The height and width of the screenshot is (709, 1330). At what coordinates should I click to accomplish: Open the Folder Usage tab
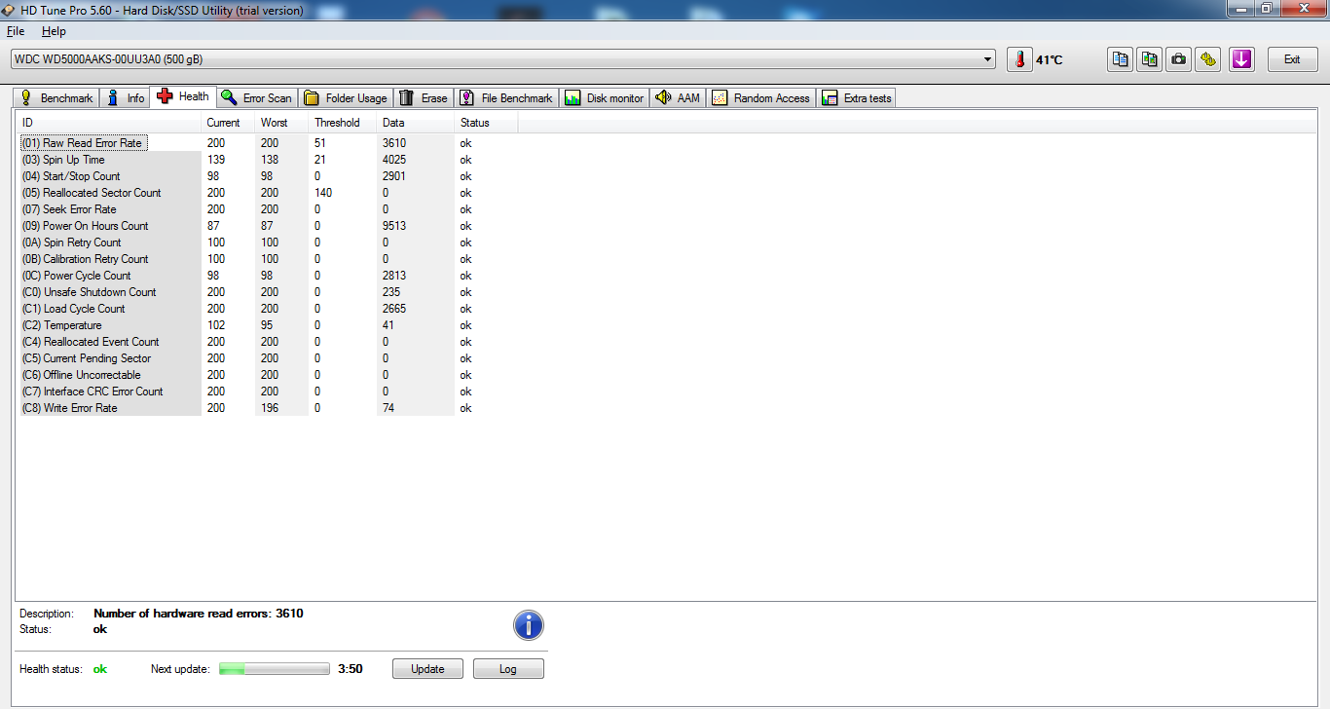pos(346,98)
